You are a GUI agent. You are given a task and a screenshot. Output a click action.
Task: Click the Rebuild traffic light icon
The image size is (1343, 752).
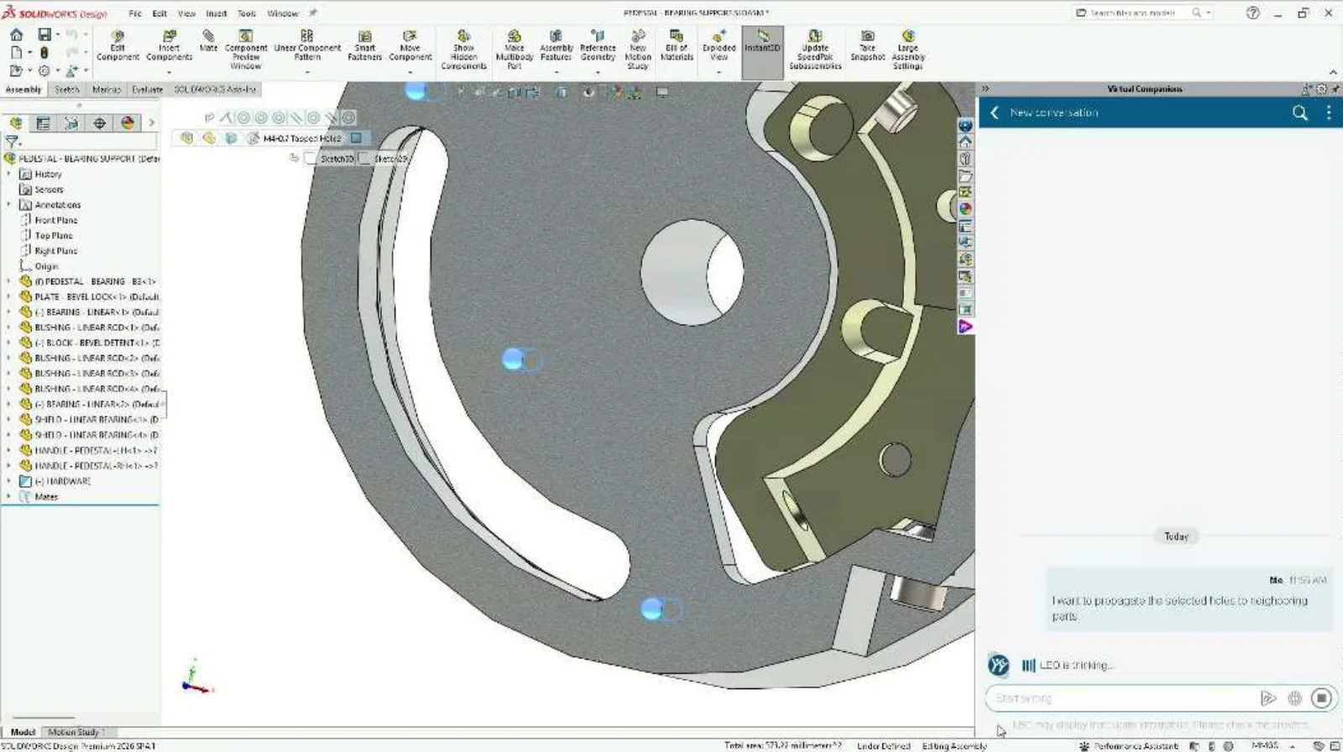(44, 52)
